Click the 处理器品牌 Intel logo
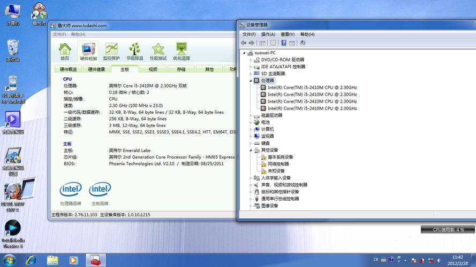The image size is (476, 267). pyautogui.click(x=71, y=190)
